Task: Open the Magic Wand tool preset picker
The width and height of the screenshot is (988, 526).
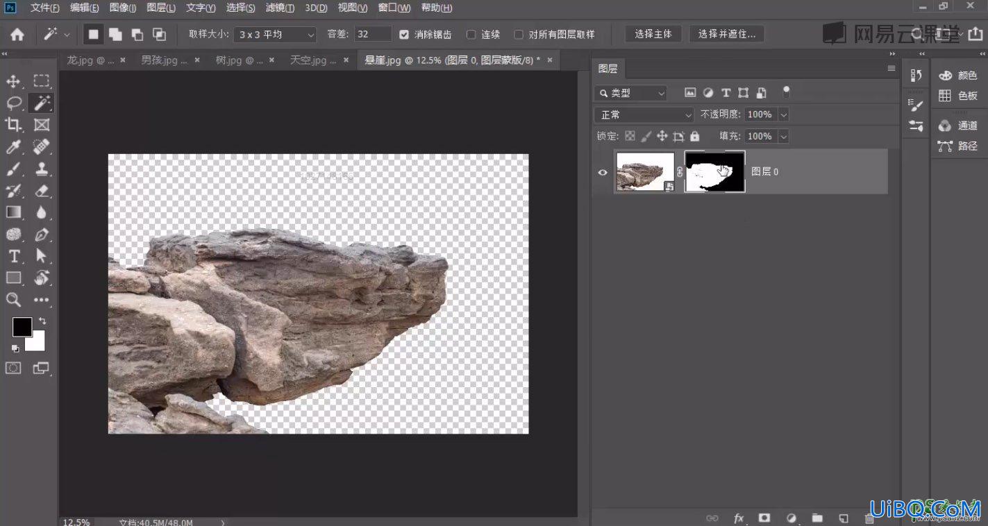Action: click(x=67, y=34)
